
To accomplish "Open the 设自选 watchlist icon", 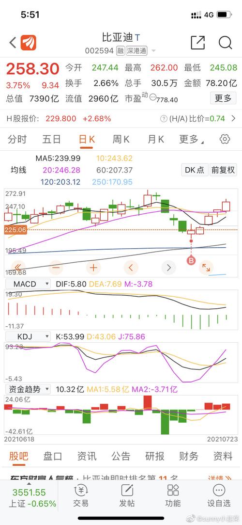I will (x=219, y=495).
